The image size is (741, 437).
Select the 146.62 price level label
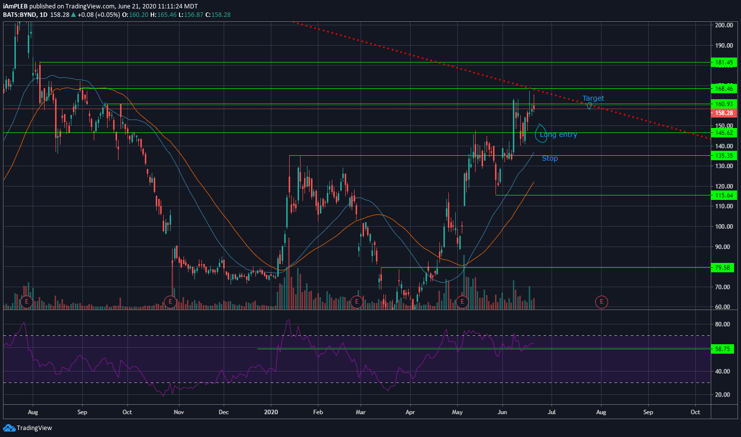[724, 133]
